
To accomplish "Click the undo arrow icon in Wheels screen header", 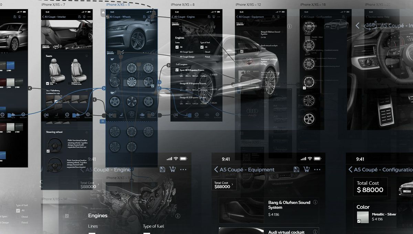I will [x=107, y=17].
